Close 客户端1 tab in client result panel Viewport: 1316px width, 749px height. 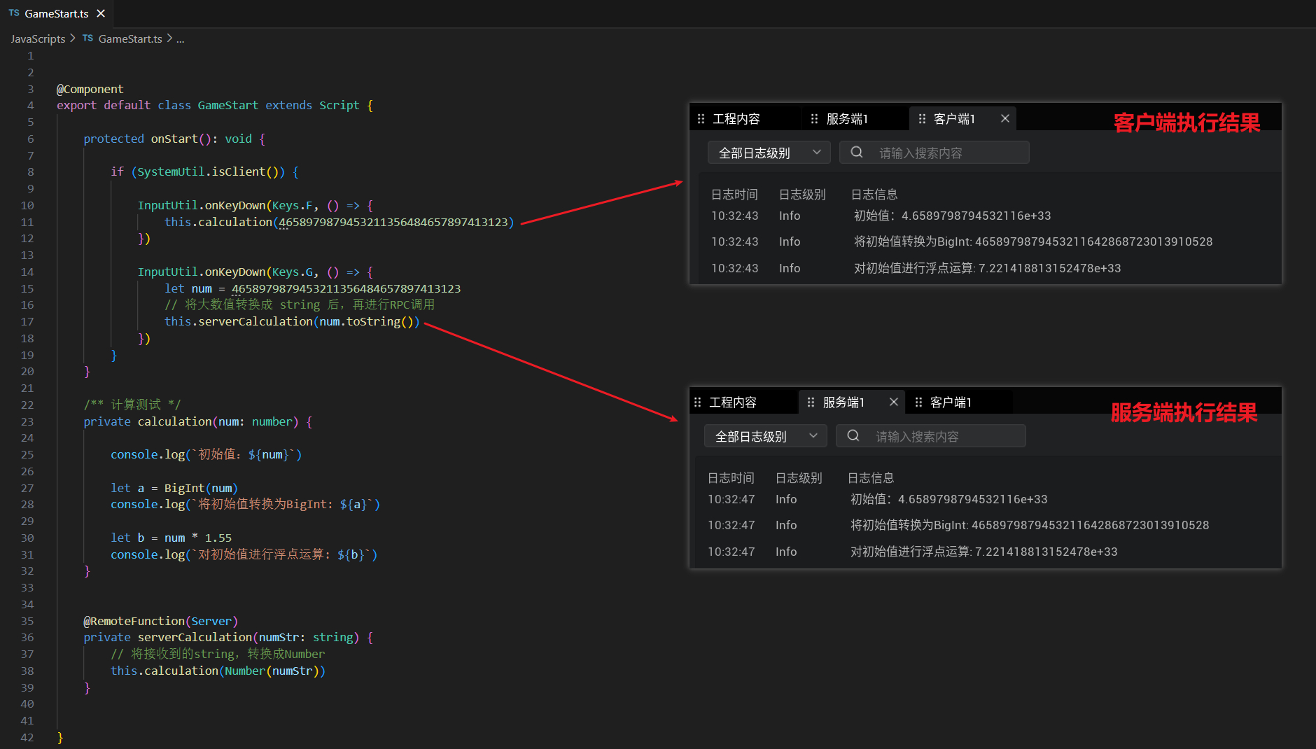tap(1005, 118)
